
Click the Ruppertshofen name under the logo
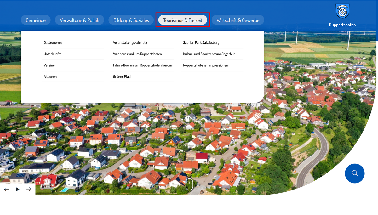[x=342, y=25]
